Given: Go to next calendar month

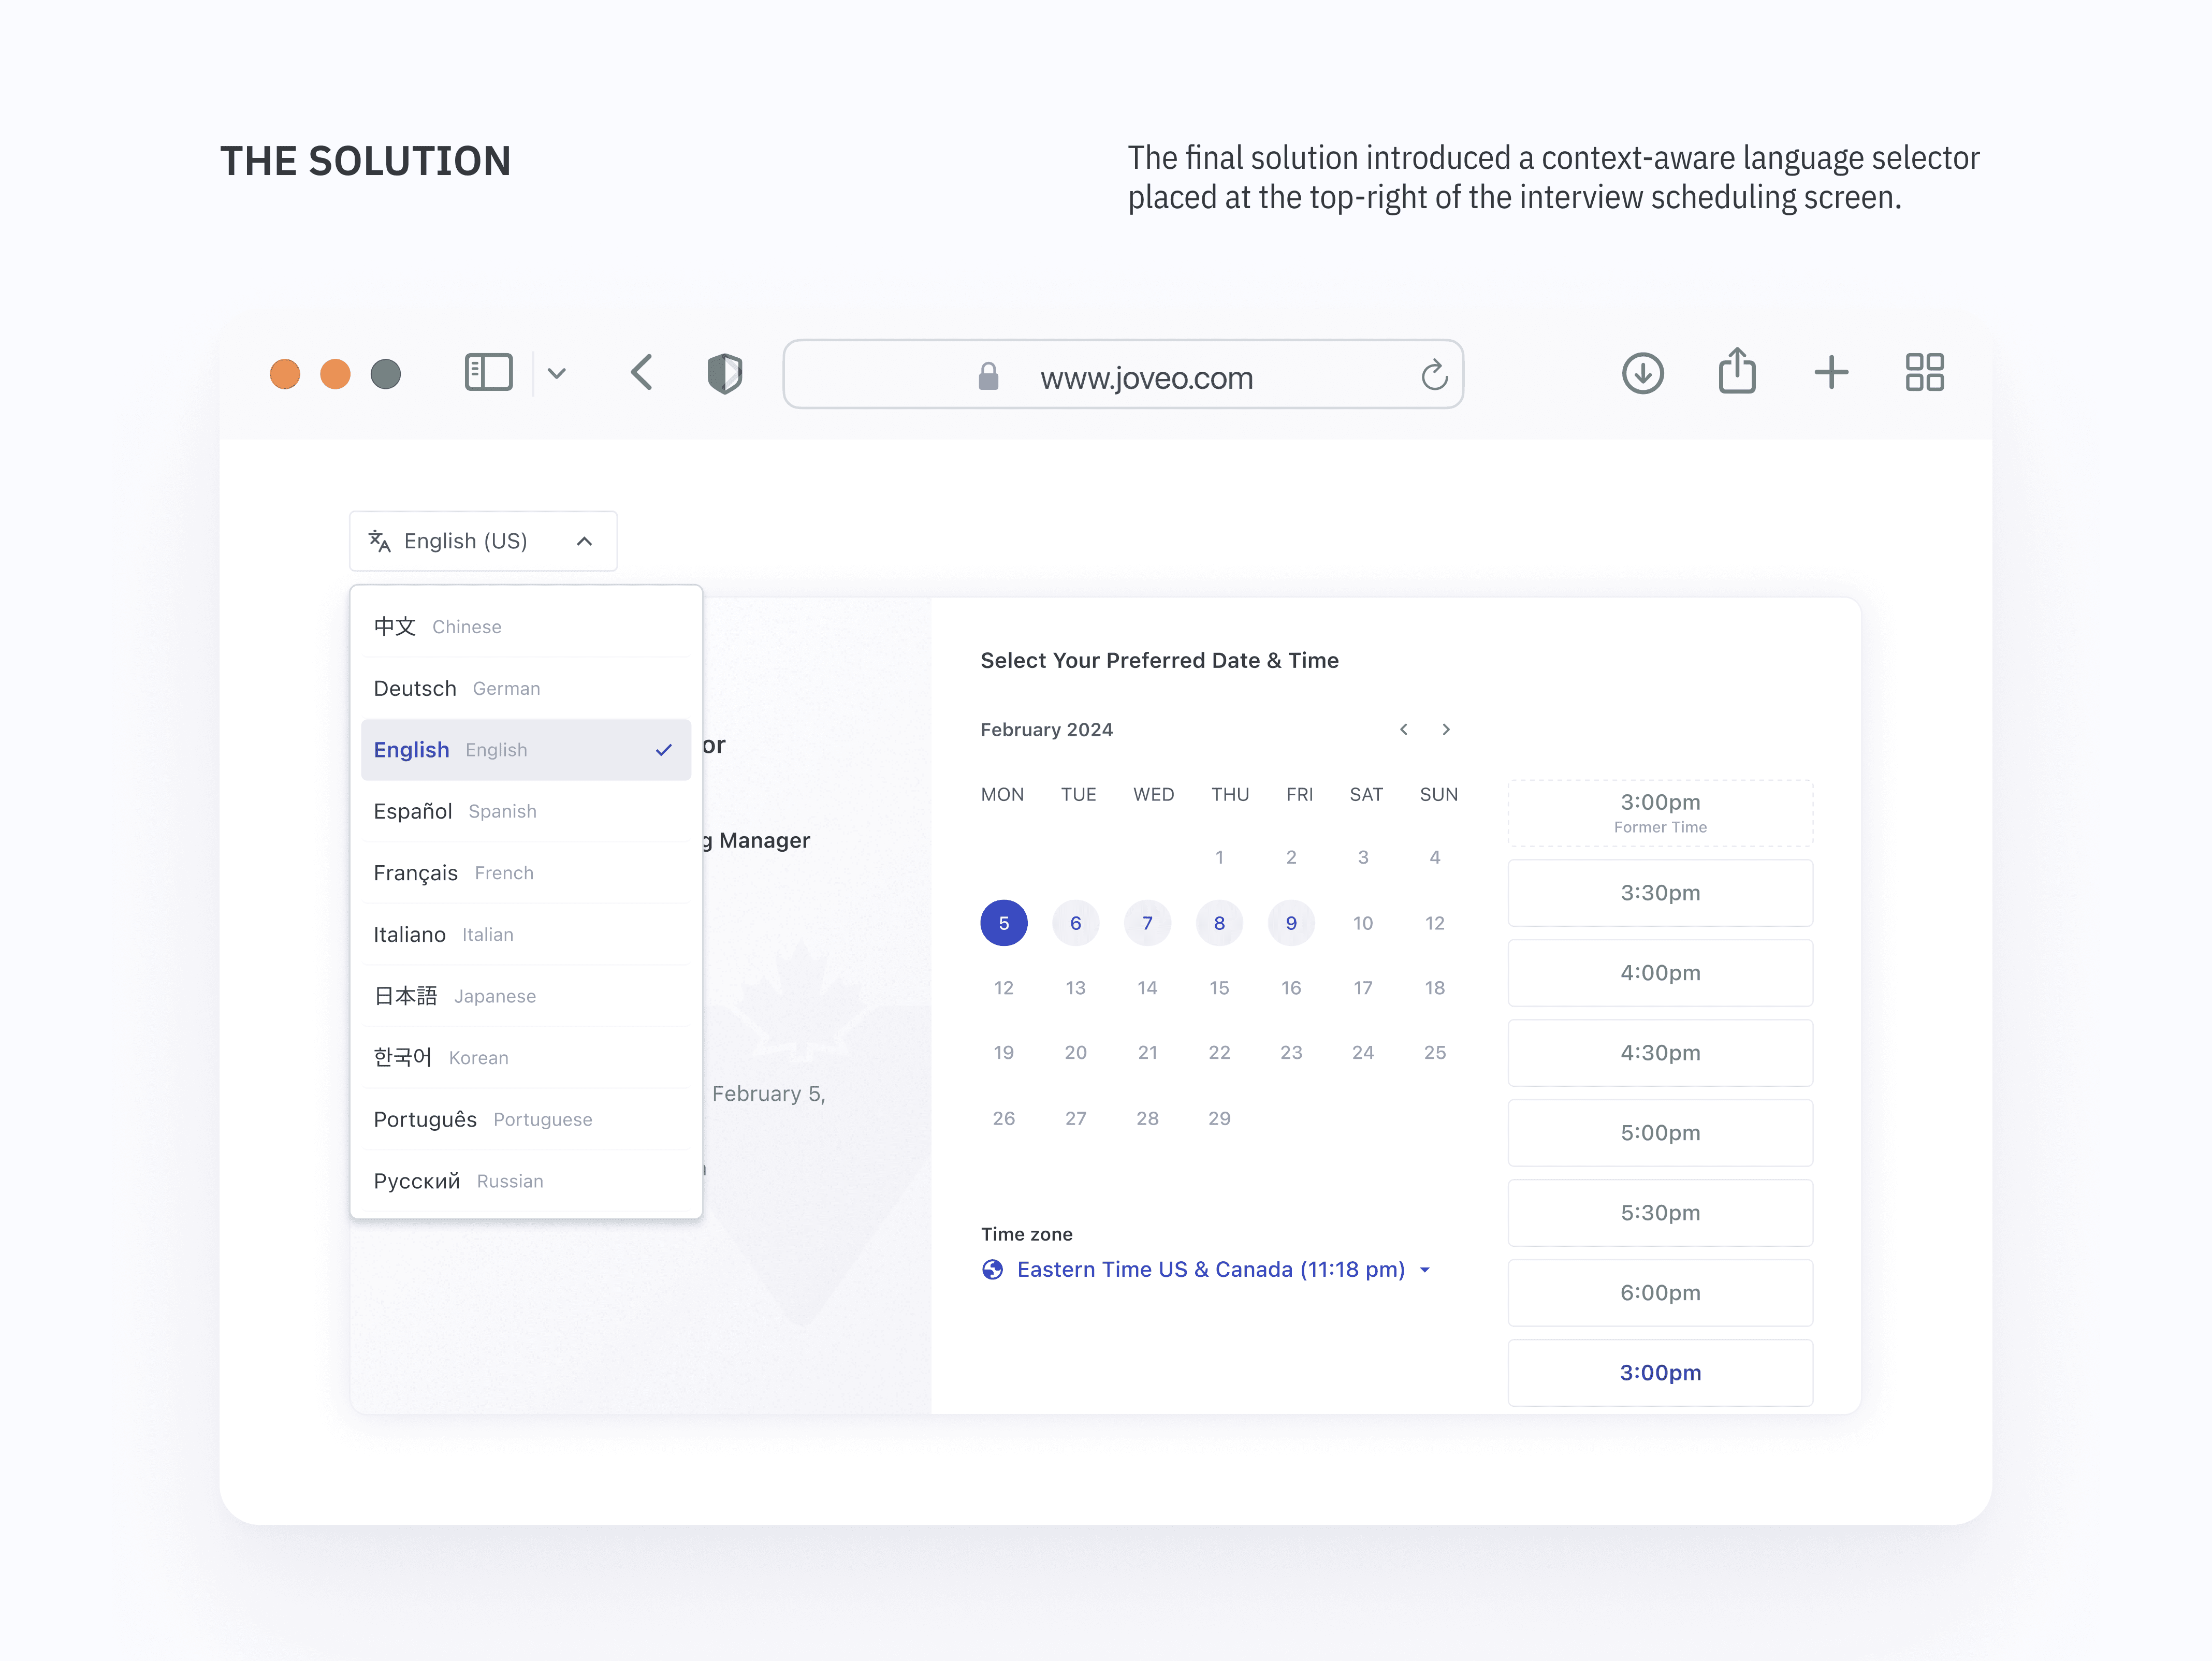Looking at the screenshot, I should point(1446,729).
